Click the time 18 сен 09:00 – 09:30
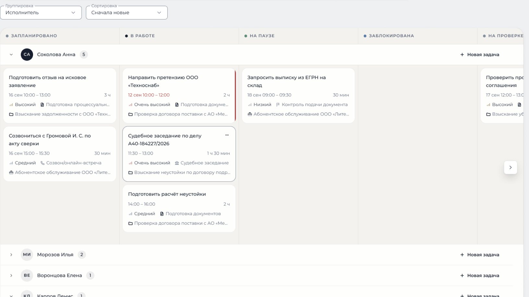Viewport: 529px width, 297px height. pyautogui.click(x=269, y=95)
